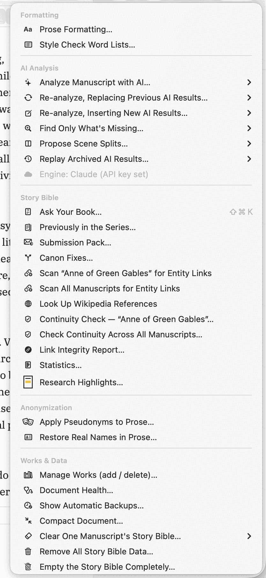
Task: Select Show Automatic Backups… label
Action: point(92,506)
